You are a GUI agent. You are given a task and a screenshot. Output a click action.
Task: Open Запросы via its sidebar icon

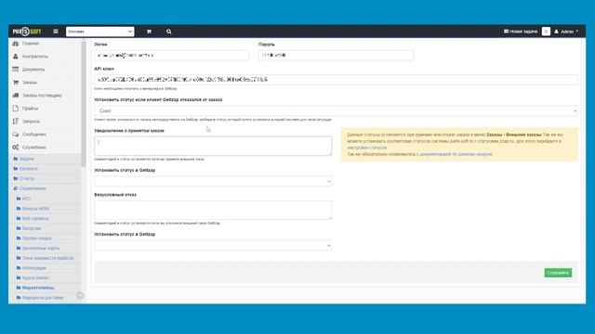[16, 122]
